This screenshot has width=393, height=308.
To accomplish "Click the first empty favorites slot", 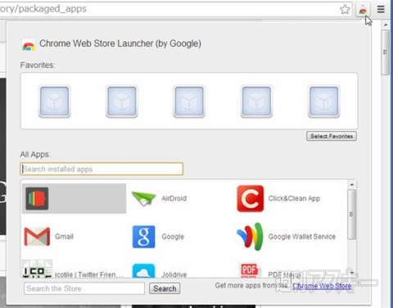I will 54,102.
